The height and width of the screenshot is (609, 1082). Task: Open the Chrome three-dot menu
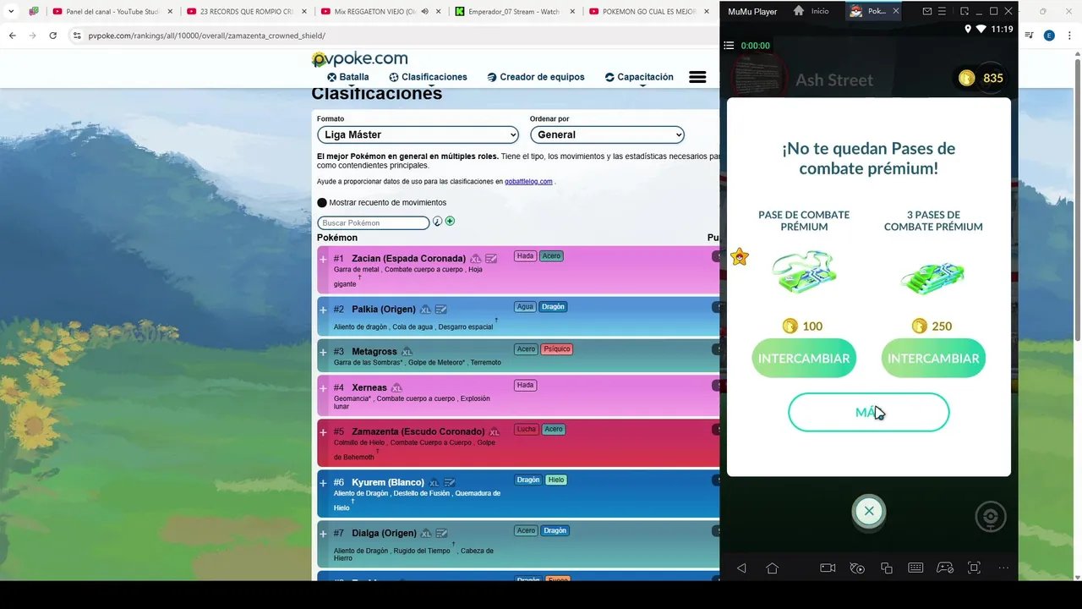coord(1068,36)
